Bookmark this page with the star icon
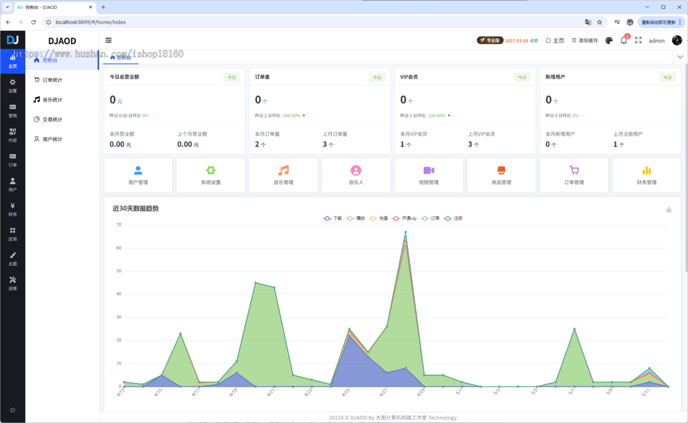This screenshot has height=423, width=688. pos(600,22)
